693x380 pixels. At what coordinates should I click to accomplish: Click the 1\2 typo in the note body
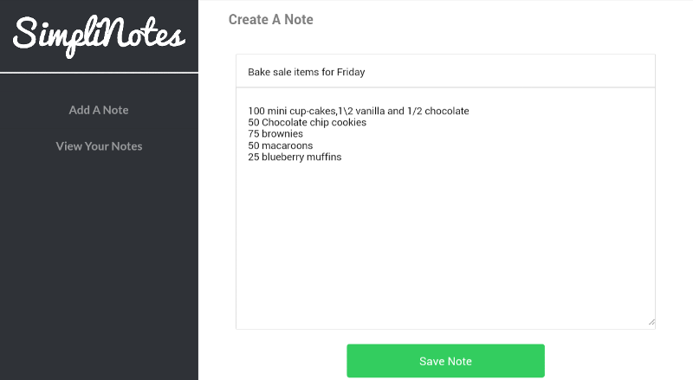pos(346,111)
